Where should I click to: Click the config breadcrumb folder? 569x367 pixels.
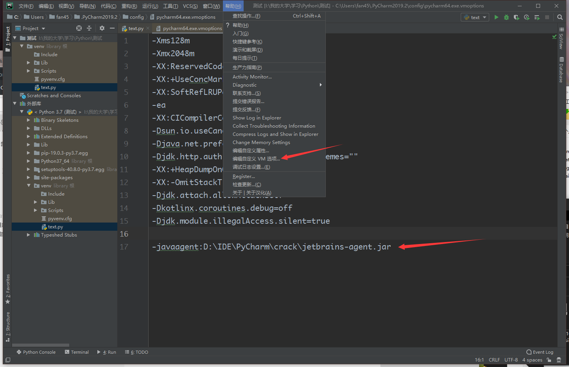click(x=133, y=17)
